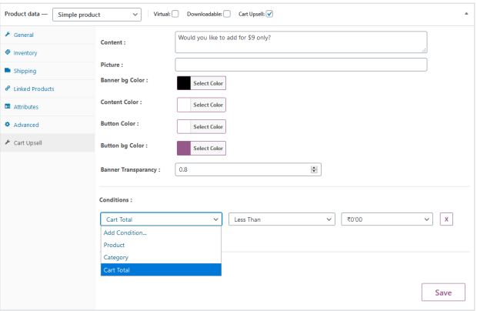
Task: Click the Banner Transparancy number field
Action: click(x=248, y=169)
